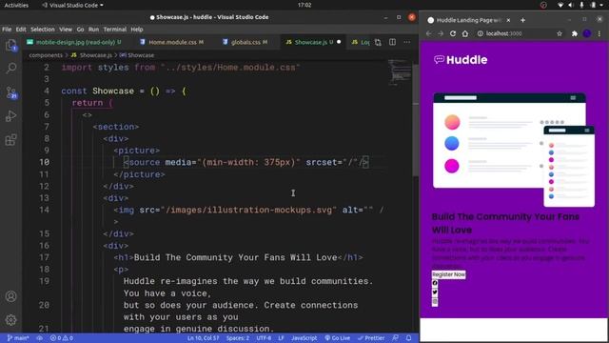Open a new browser tab
The height and width of the screenshot is (343, 609).
522,20
